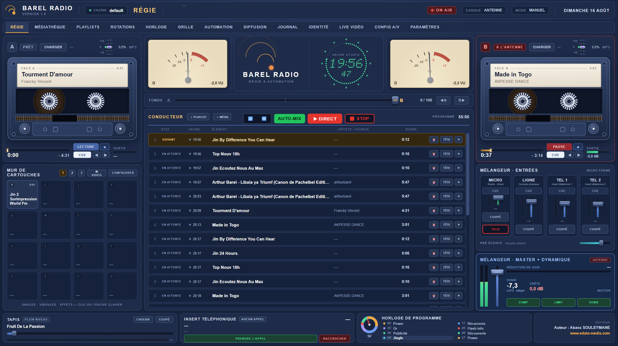
Task: Step backward on deck A with left arrow
Action: [97, 155]
